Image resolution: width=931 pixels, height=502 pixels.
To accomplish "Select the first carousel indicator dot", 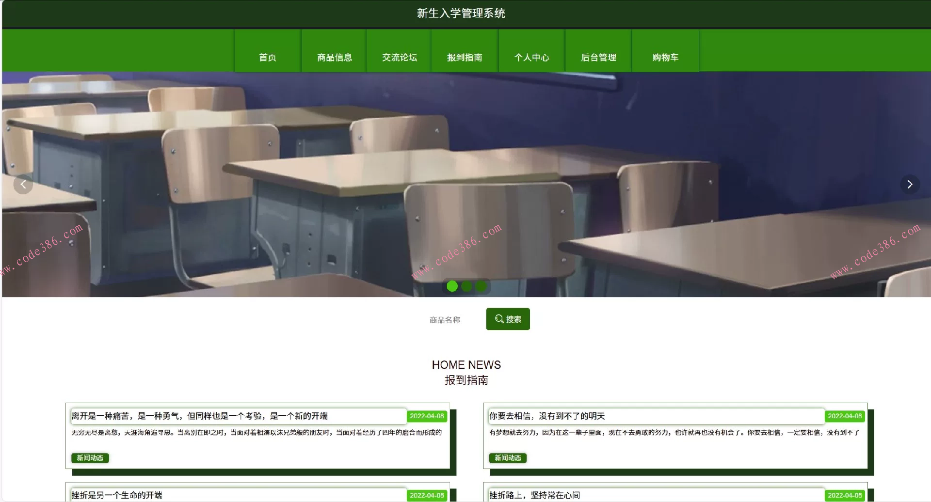I will point(452,286).
